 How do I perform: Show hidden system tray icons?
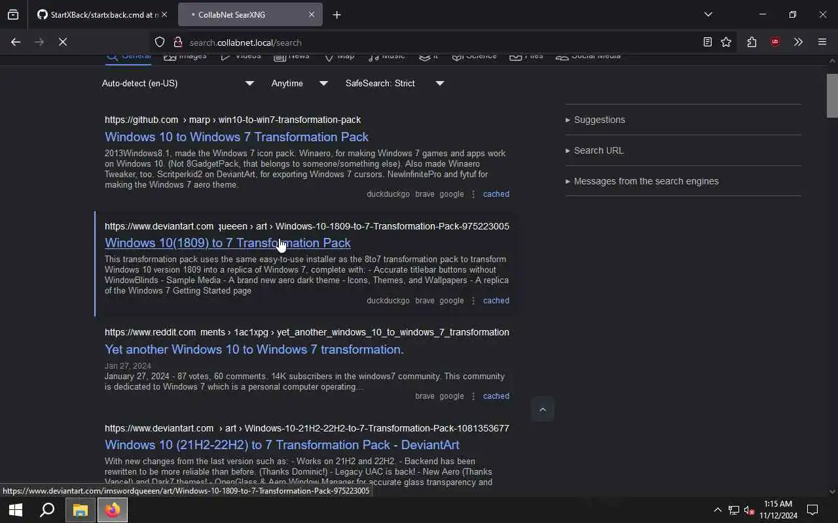pyautogui.click(x=718, y=510)
